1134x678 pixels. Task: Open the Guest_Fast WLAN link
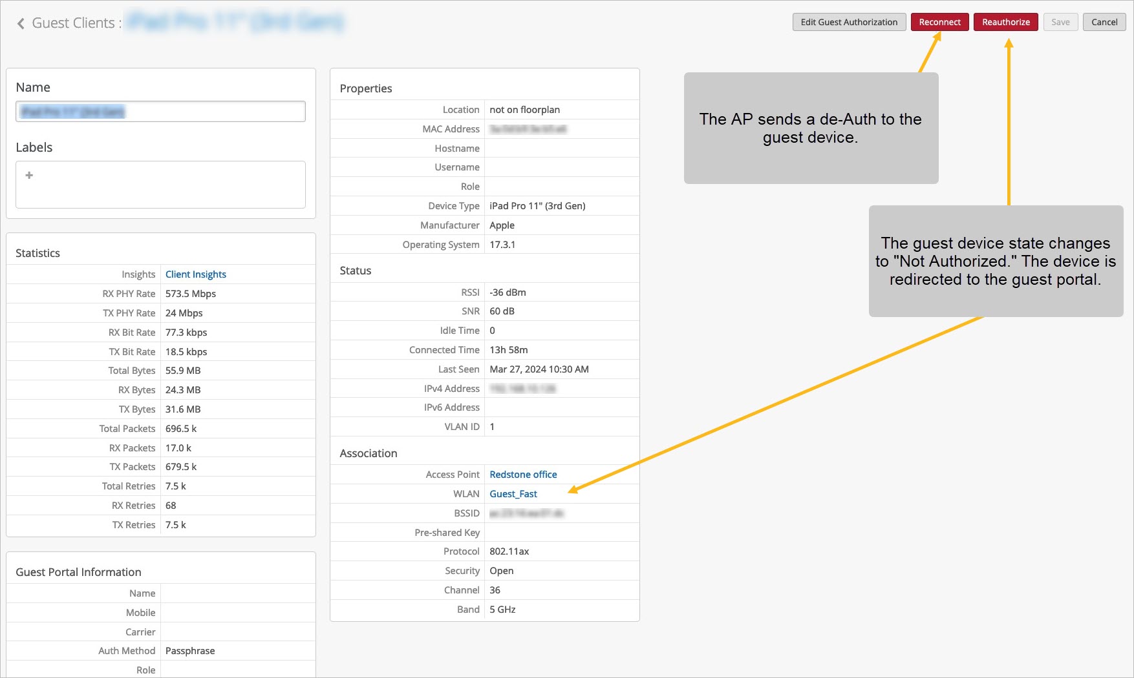pos(513,494)
